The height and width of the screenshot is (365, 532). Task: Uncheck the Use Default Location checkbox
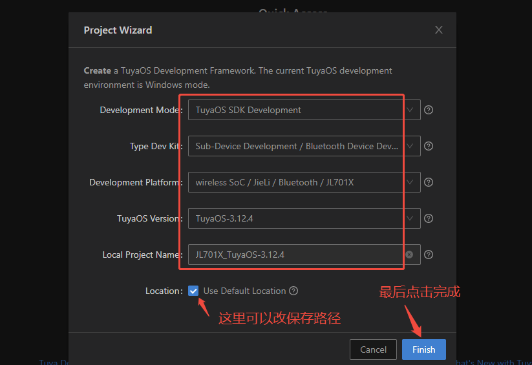click(193, 291)
